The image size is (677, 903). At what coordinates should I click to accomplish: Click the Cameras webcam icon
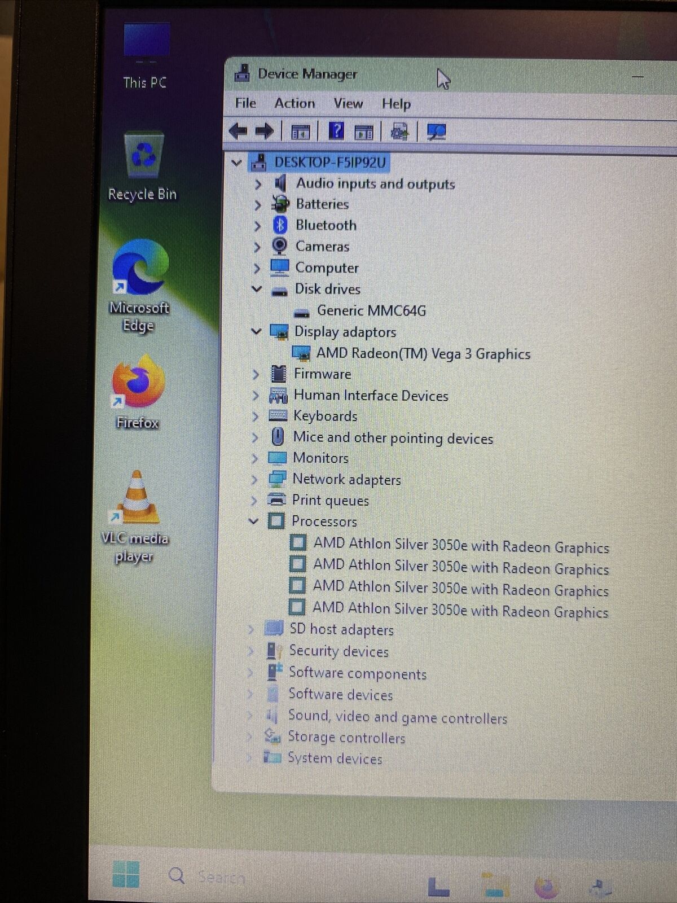279,246
